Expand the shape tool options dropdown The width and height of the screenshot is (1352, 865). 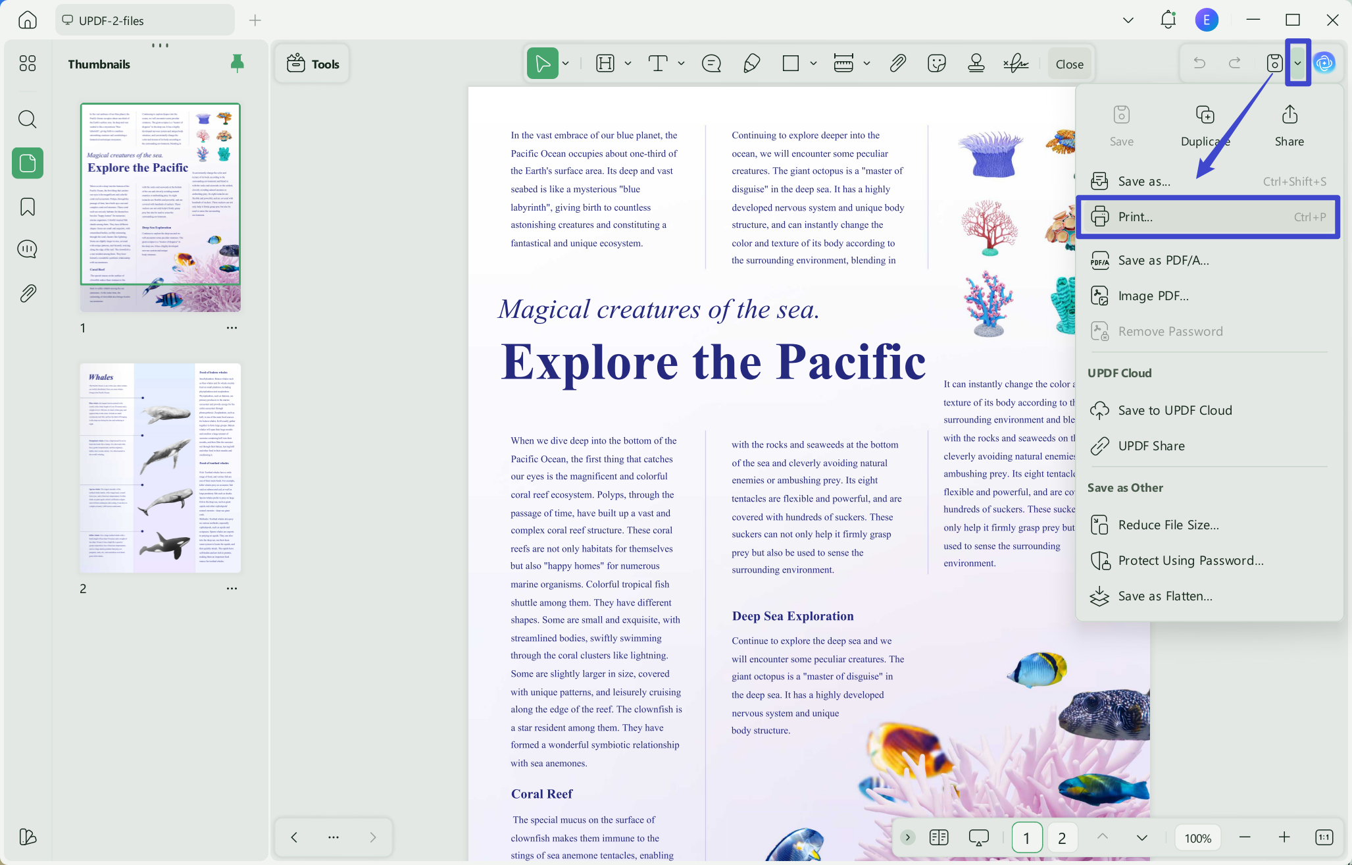813,63
